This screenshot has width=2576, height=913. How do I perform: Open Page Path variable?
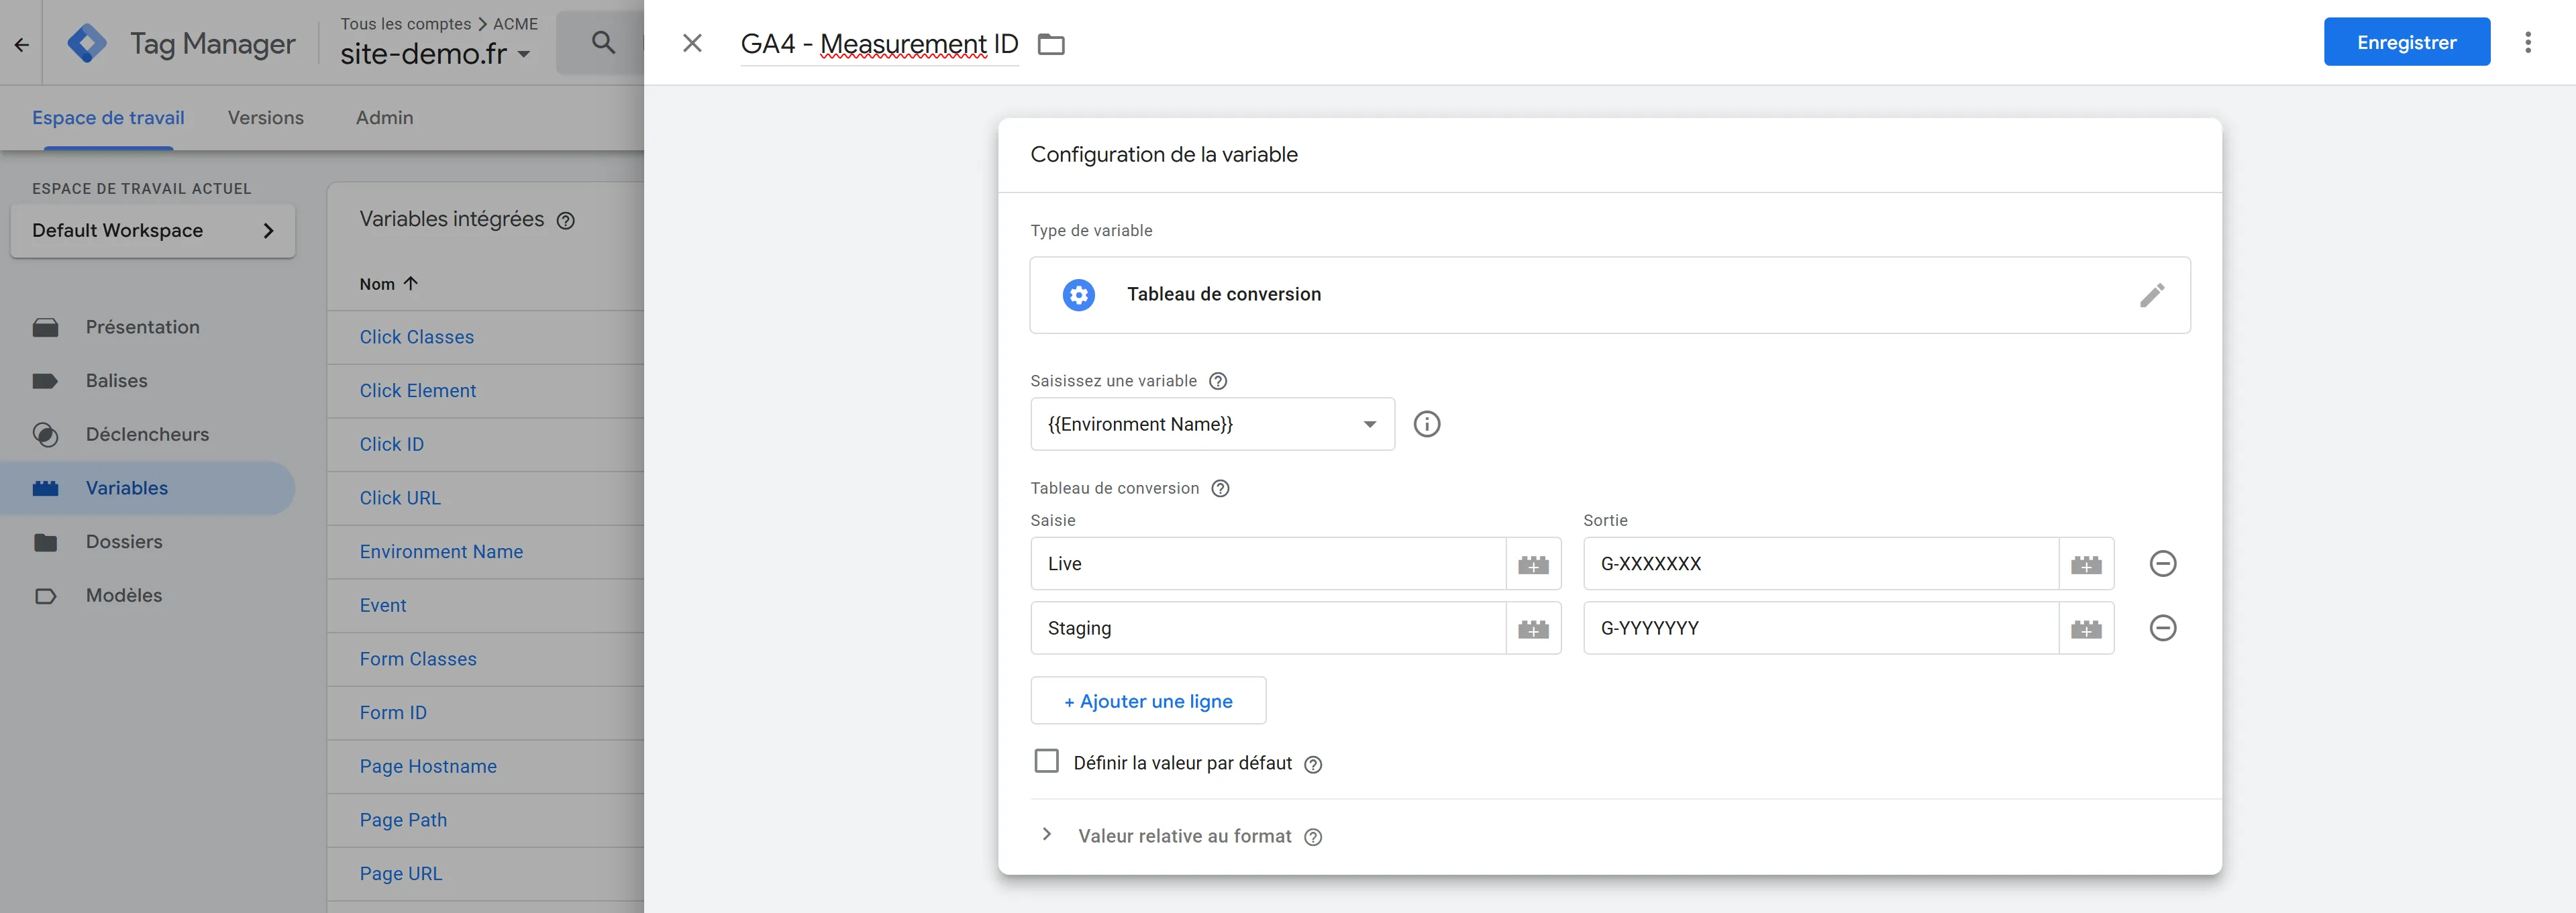403,820
